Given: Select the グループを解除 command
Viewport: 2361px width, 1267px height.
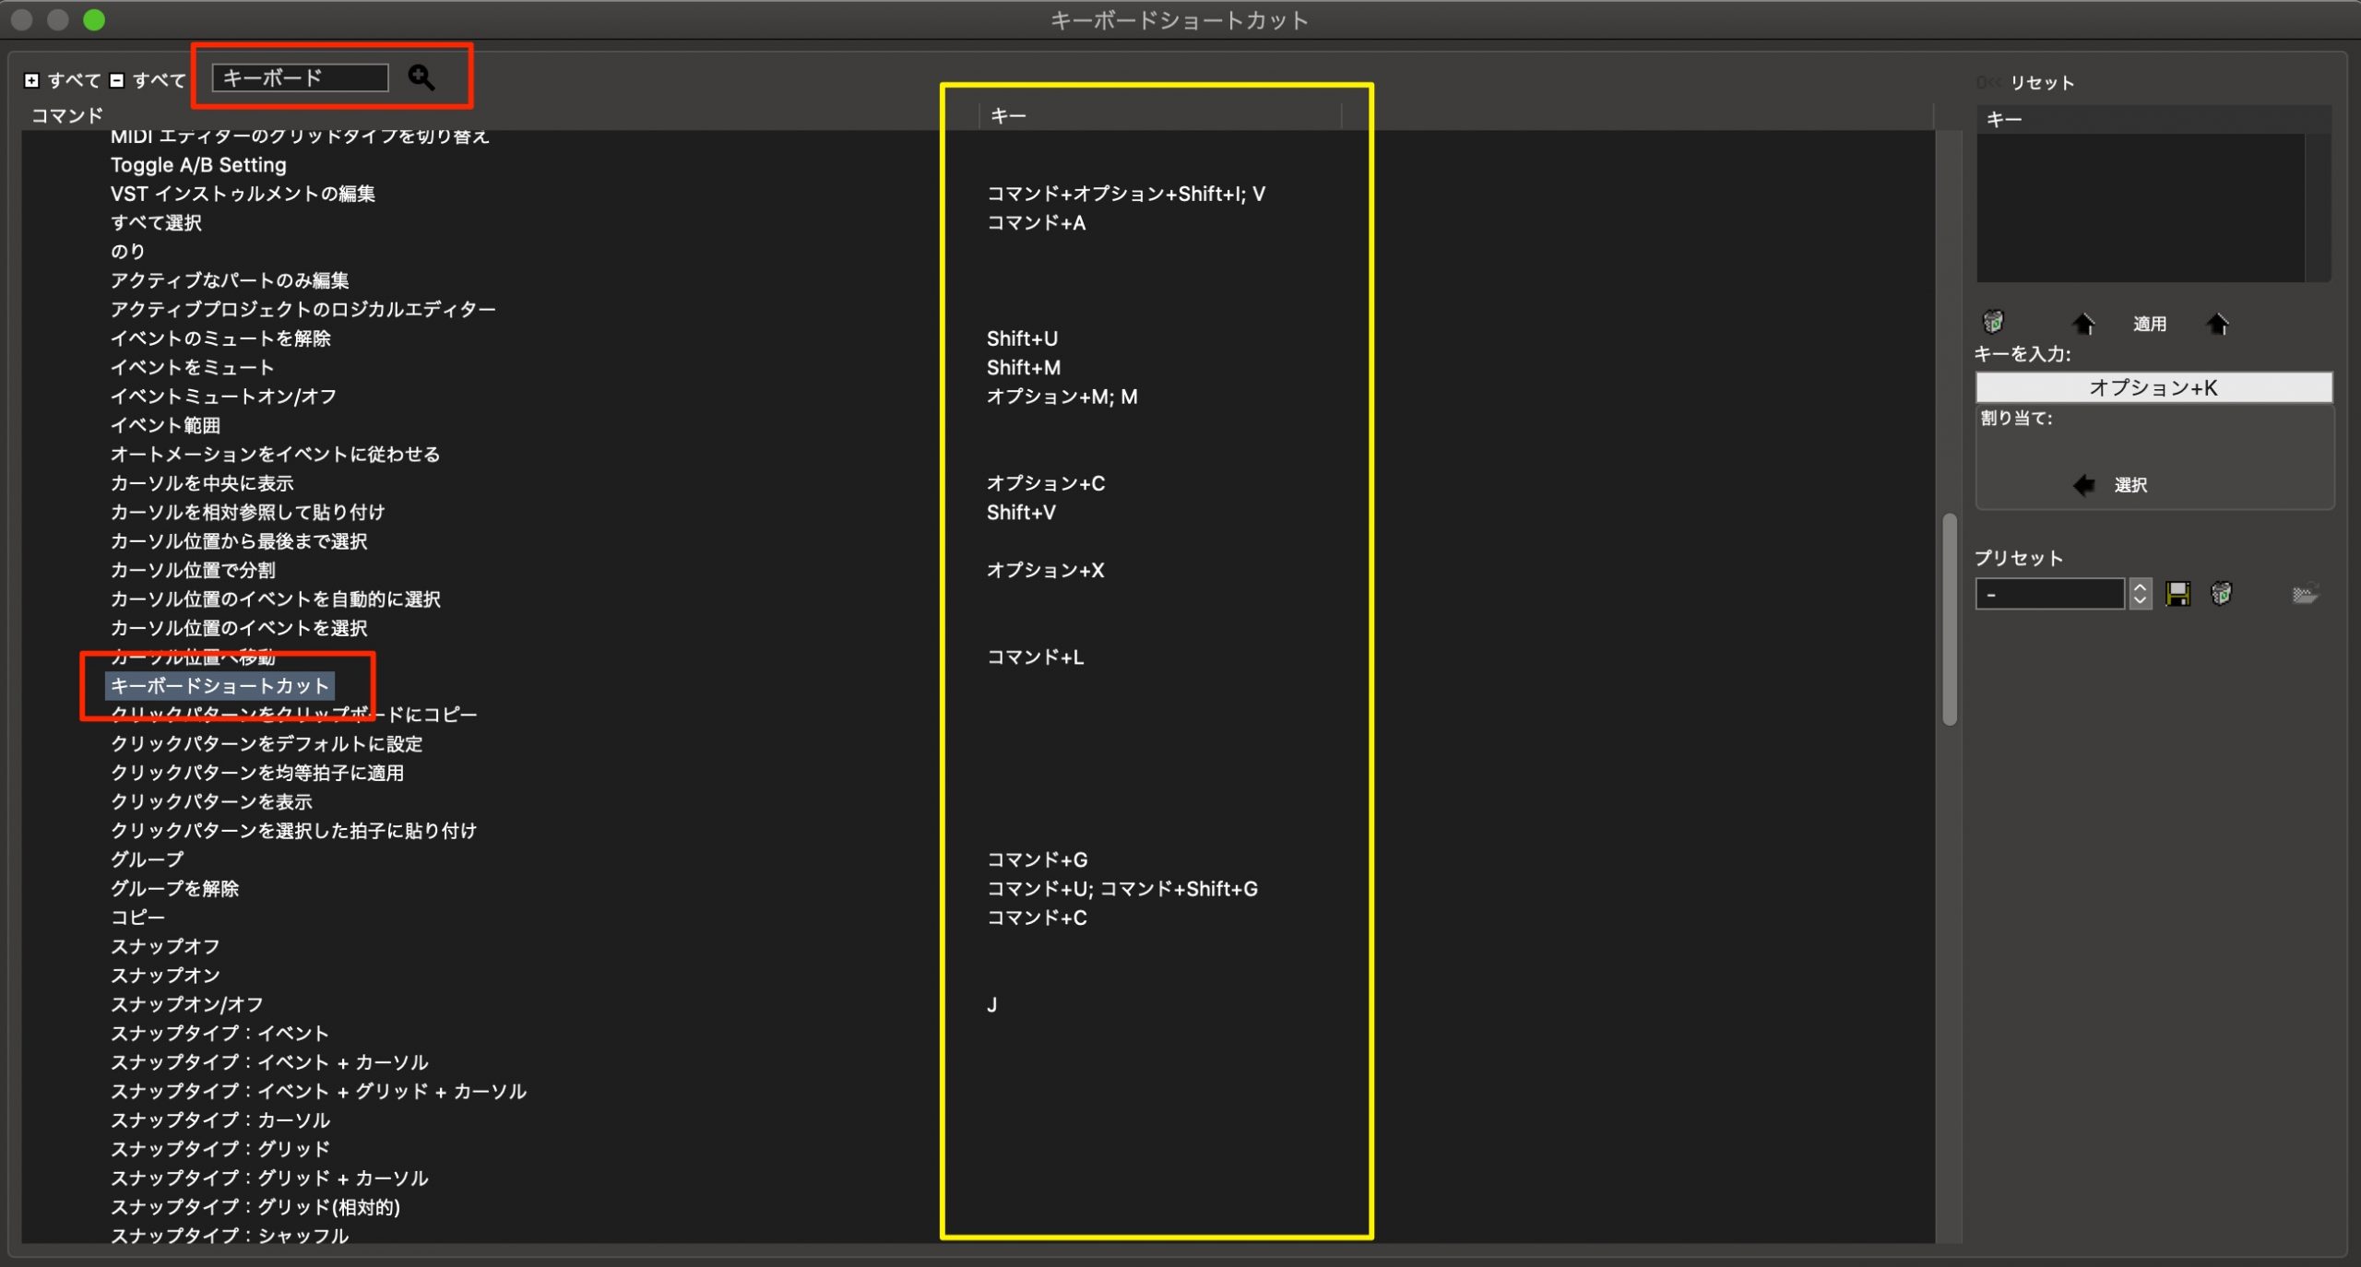Looking at the screenshot, I should click(x=174, y=889).
